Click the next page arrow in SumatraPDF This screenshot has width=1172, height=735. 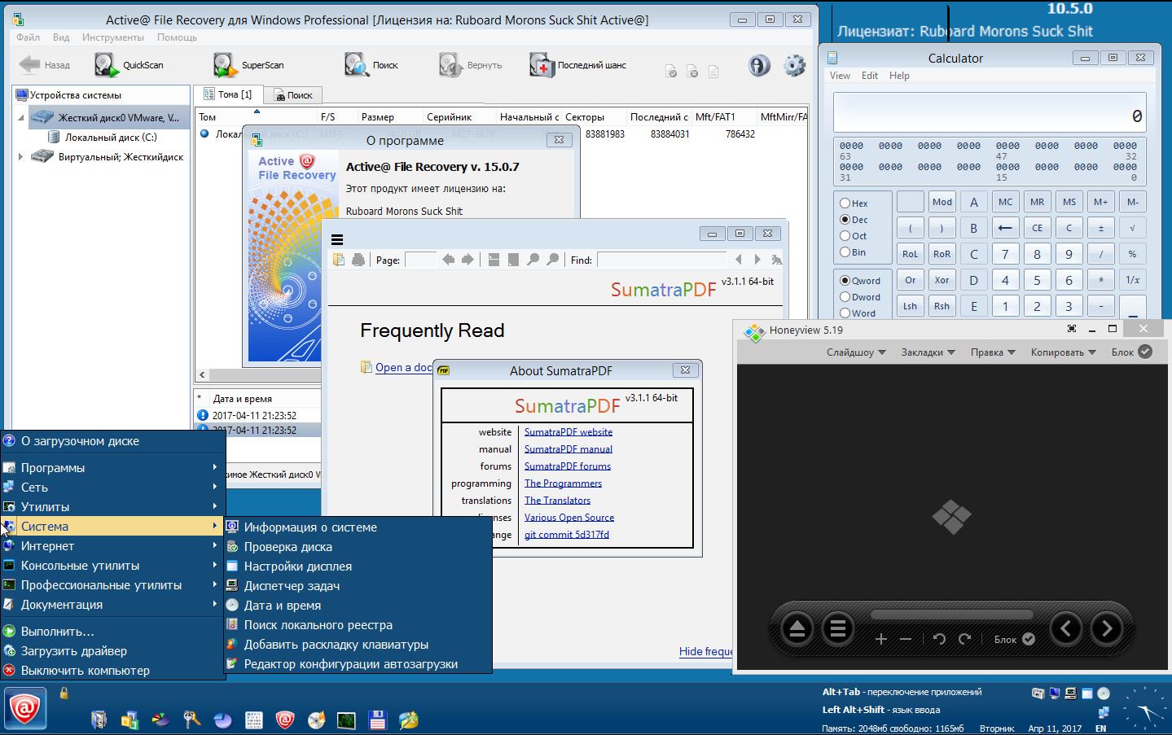click(x=467, y=260)
